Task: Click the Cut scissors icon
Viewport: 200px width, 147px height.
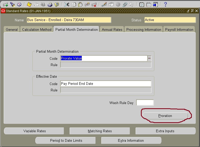Action: 67,4
